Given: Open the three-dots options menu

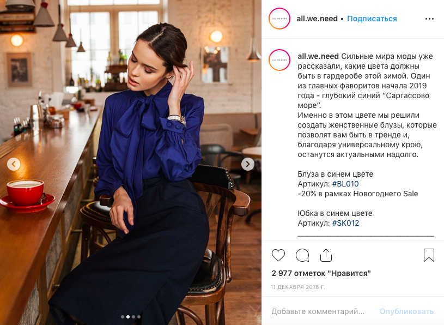Looking at the screenshot, I should 429,19.
